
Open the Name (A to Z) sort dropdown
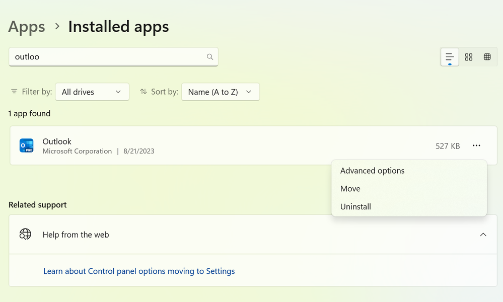[x=221, y=92]
